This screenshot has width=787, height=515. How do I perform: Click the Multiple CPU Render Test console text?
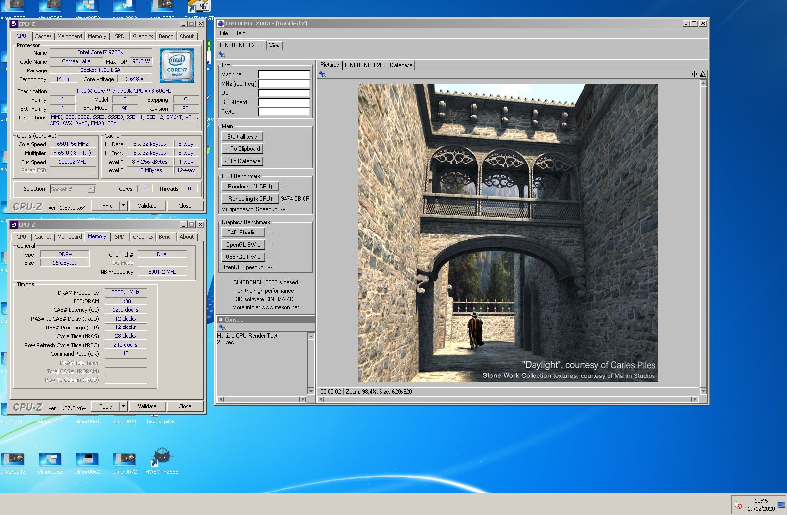pyautogui.click(x=247, y=336)
